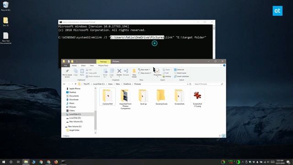Screen dimensions: 293x165
Task: Open the Help icon in Explorer
Action: 224,65
